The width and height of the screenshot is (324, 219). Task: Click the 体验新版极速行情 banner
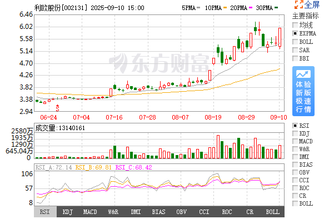coord(303,91)
